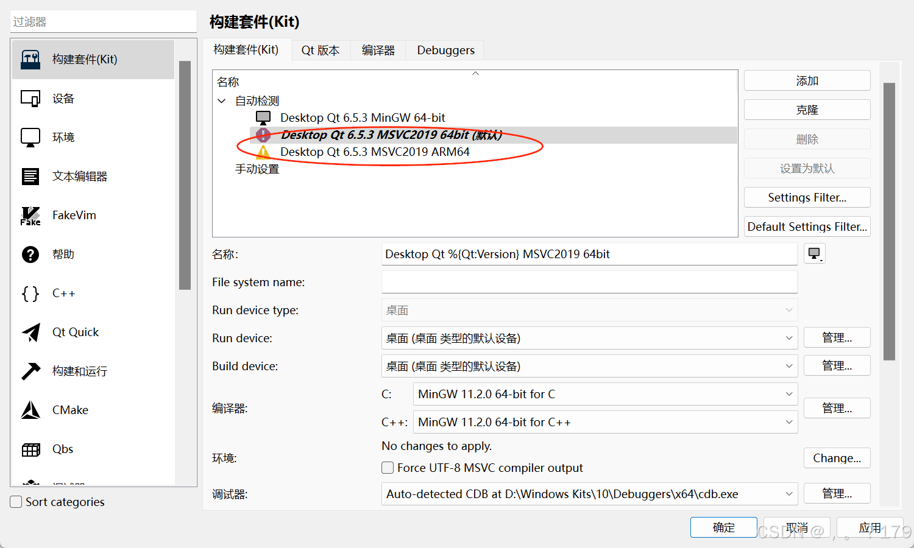Open the Run device dropdown
914x548 pixels.
click(589, 338)
